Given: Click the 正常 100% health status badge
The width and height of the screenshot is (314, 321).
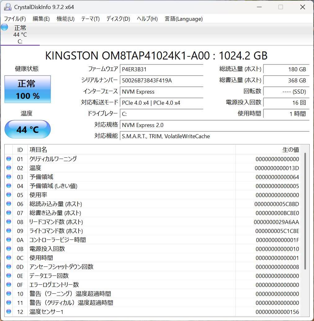Looking at the screenshot, I should coord(27,89).
